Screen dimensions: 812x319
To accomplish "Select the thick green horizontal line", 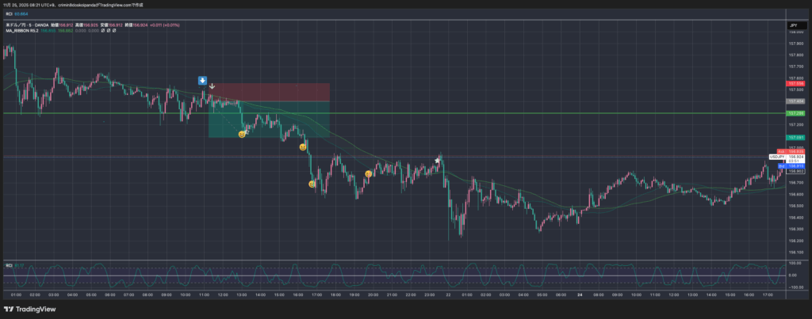I will point(119,113).
